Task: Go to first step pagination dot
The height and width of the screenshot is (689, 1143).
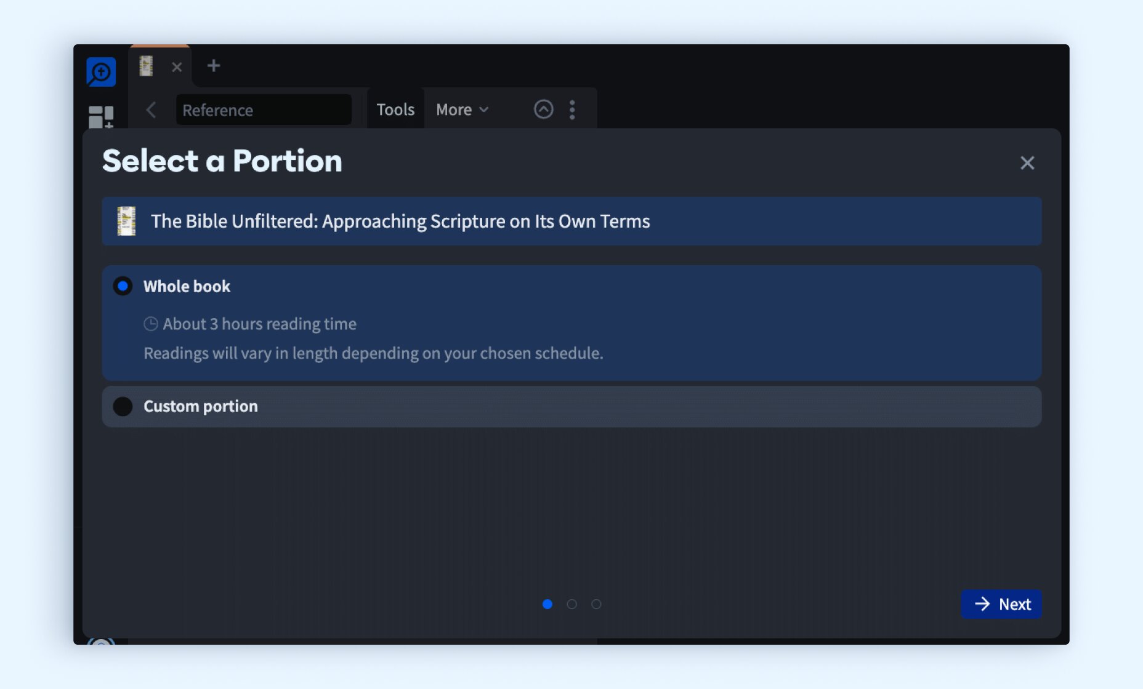Action: [x=547, y=604]
